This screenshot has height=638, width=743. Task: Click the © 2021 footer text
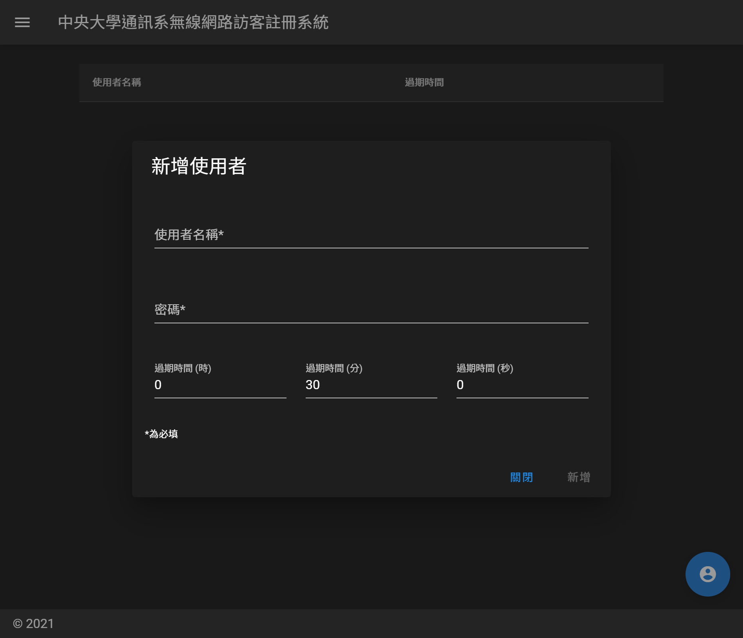point(34,624)
